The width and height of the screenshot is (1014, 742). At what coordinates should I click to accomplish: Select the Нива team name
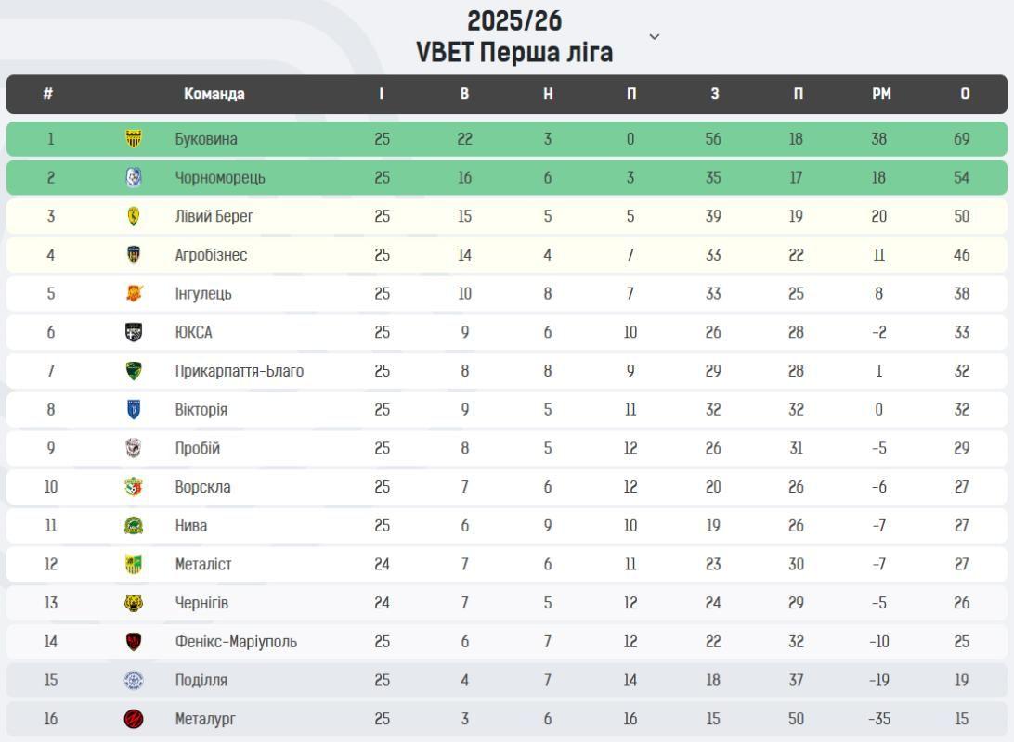[x=190, y=526]
